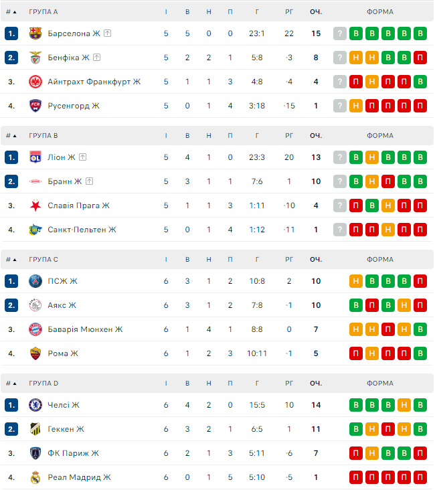This screenshot has width=435, height=490.
Task: Click the PSG club crest icon
Action: (35, 281)
